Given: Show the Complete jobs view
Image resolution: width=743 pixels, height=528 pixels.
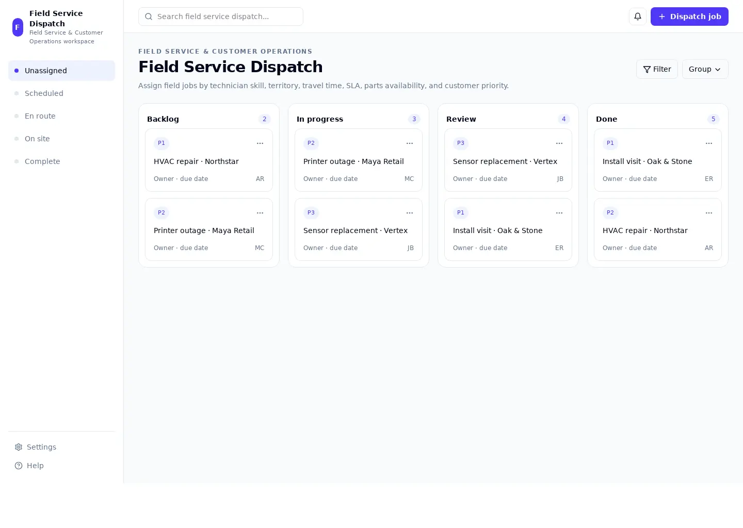Looking at the screenshot, I should point(61,161).
